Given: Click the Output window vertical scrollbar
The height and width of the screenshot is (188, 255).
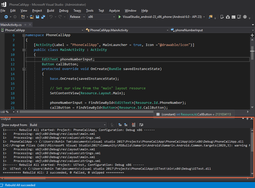Looking at the screenshot, I should 252,142.
